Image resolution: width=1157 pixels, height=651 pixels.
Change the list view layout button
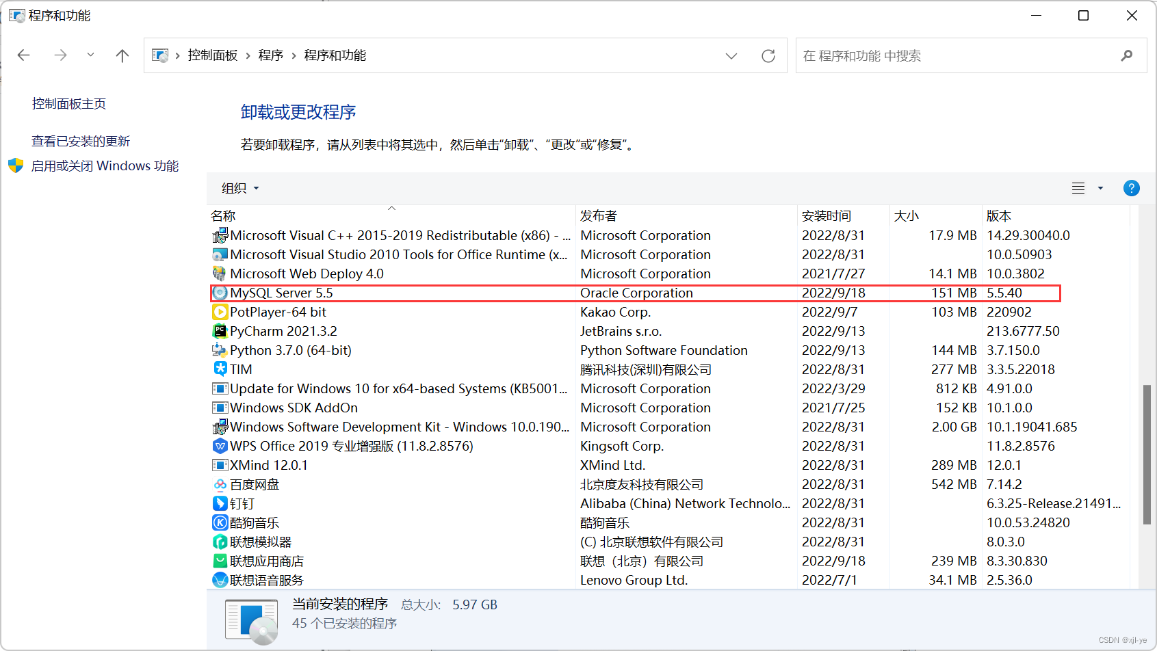click(x=1078, y=188)
